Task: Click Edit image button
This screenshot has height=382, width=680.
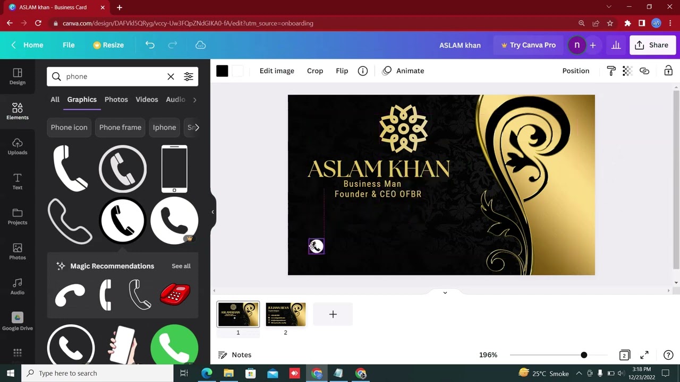Action: click(x=277, y=71)
